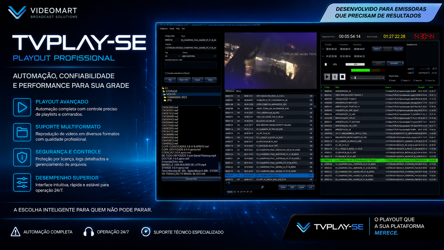The height and width of the screenshot is (250, 444).
Task: Click the Playout Avançado play icon
Action: [x=22, y=107]
